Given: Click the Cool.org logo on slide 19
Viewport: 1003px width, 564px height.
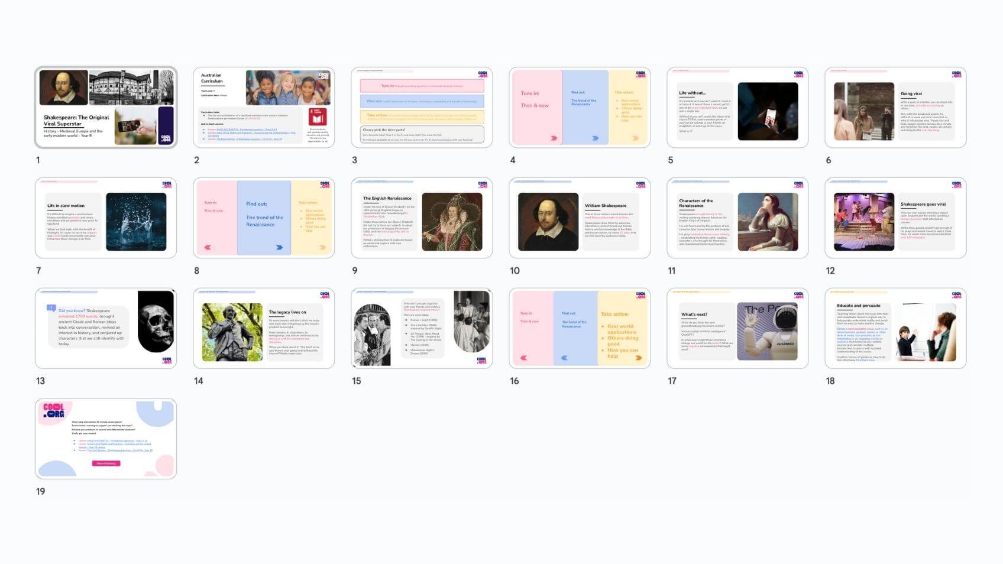Looking at the screenshot, I should [x=53, y=410].
